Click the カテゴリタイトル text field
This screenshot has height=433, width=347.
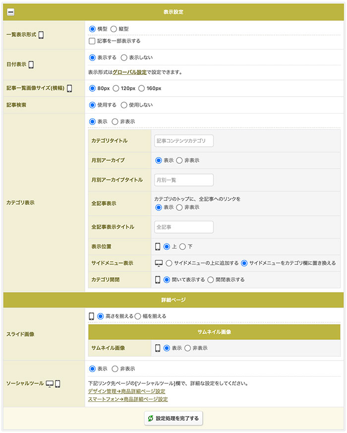[x=183, y=141]
